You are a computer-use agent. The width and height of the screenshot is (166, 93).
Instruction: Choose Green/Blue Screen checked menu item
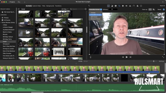tap(96, 15)
